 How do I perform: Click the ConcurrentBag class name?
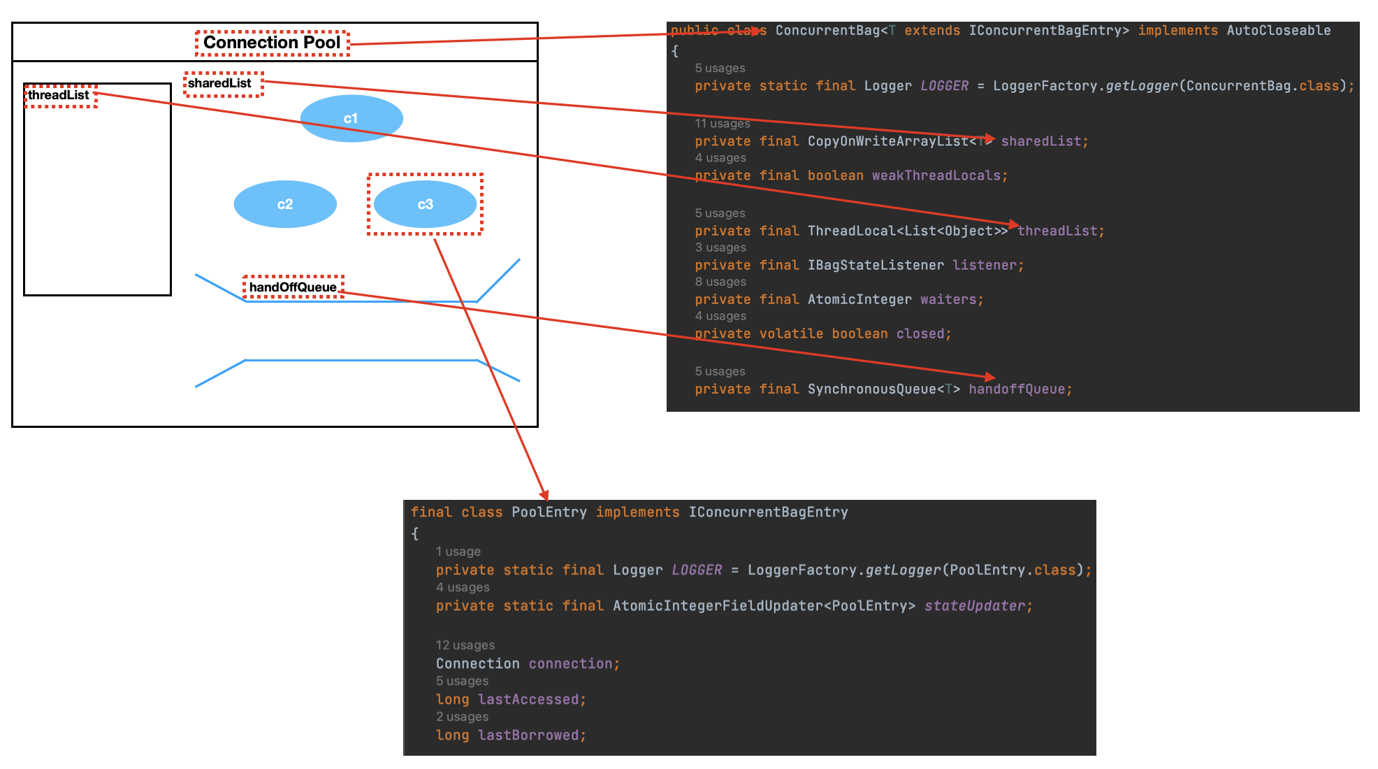coord(827,30)
